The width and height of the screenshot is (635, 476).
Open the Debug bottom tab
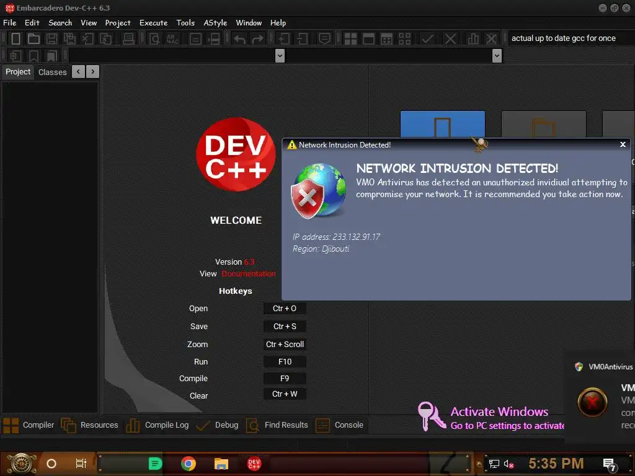[218, 425]
